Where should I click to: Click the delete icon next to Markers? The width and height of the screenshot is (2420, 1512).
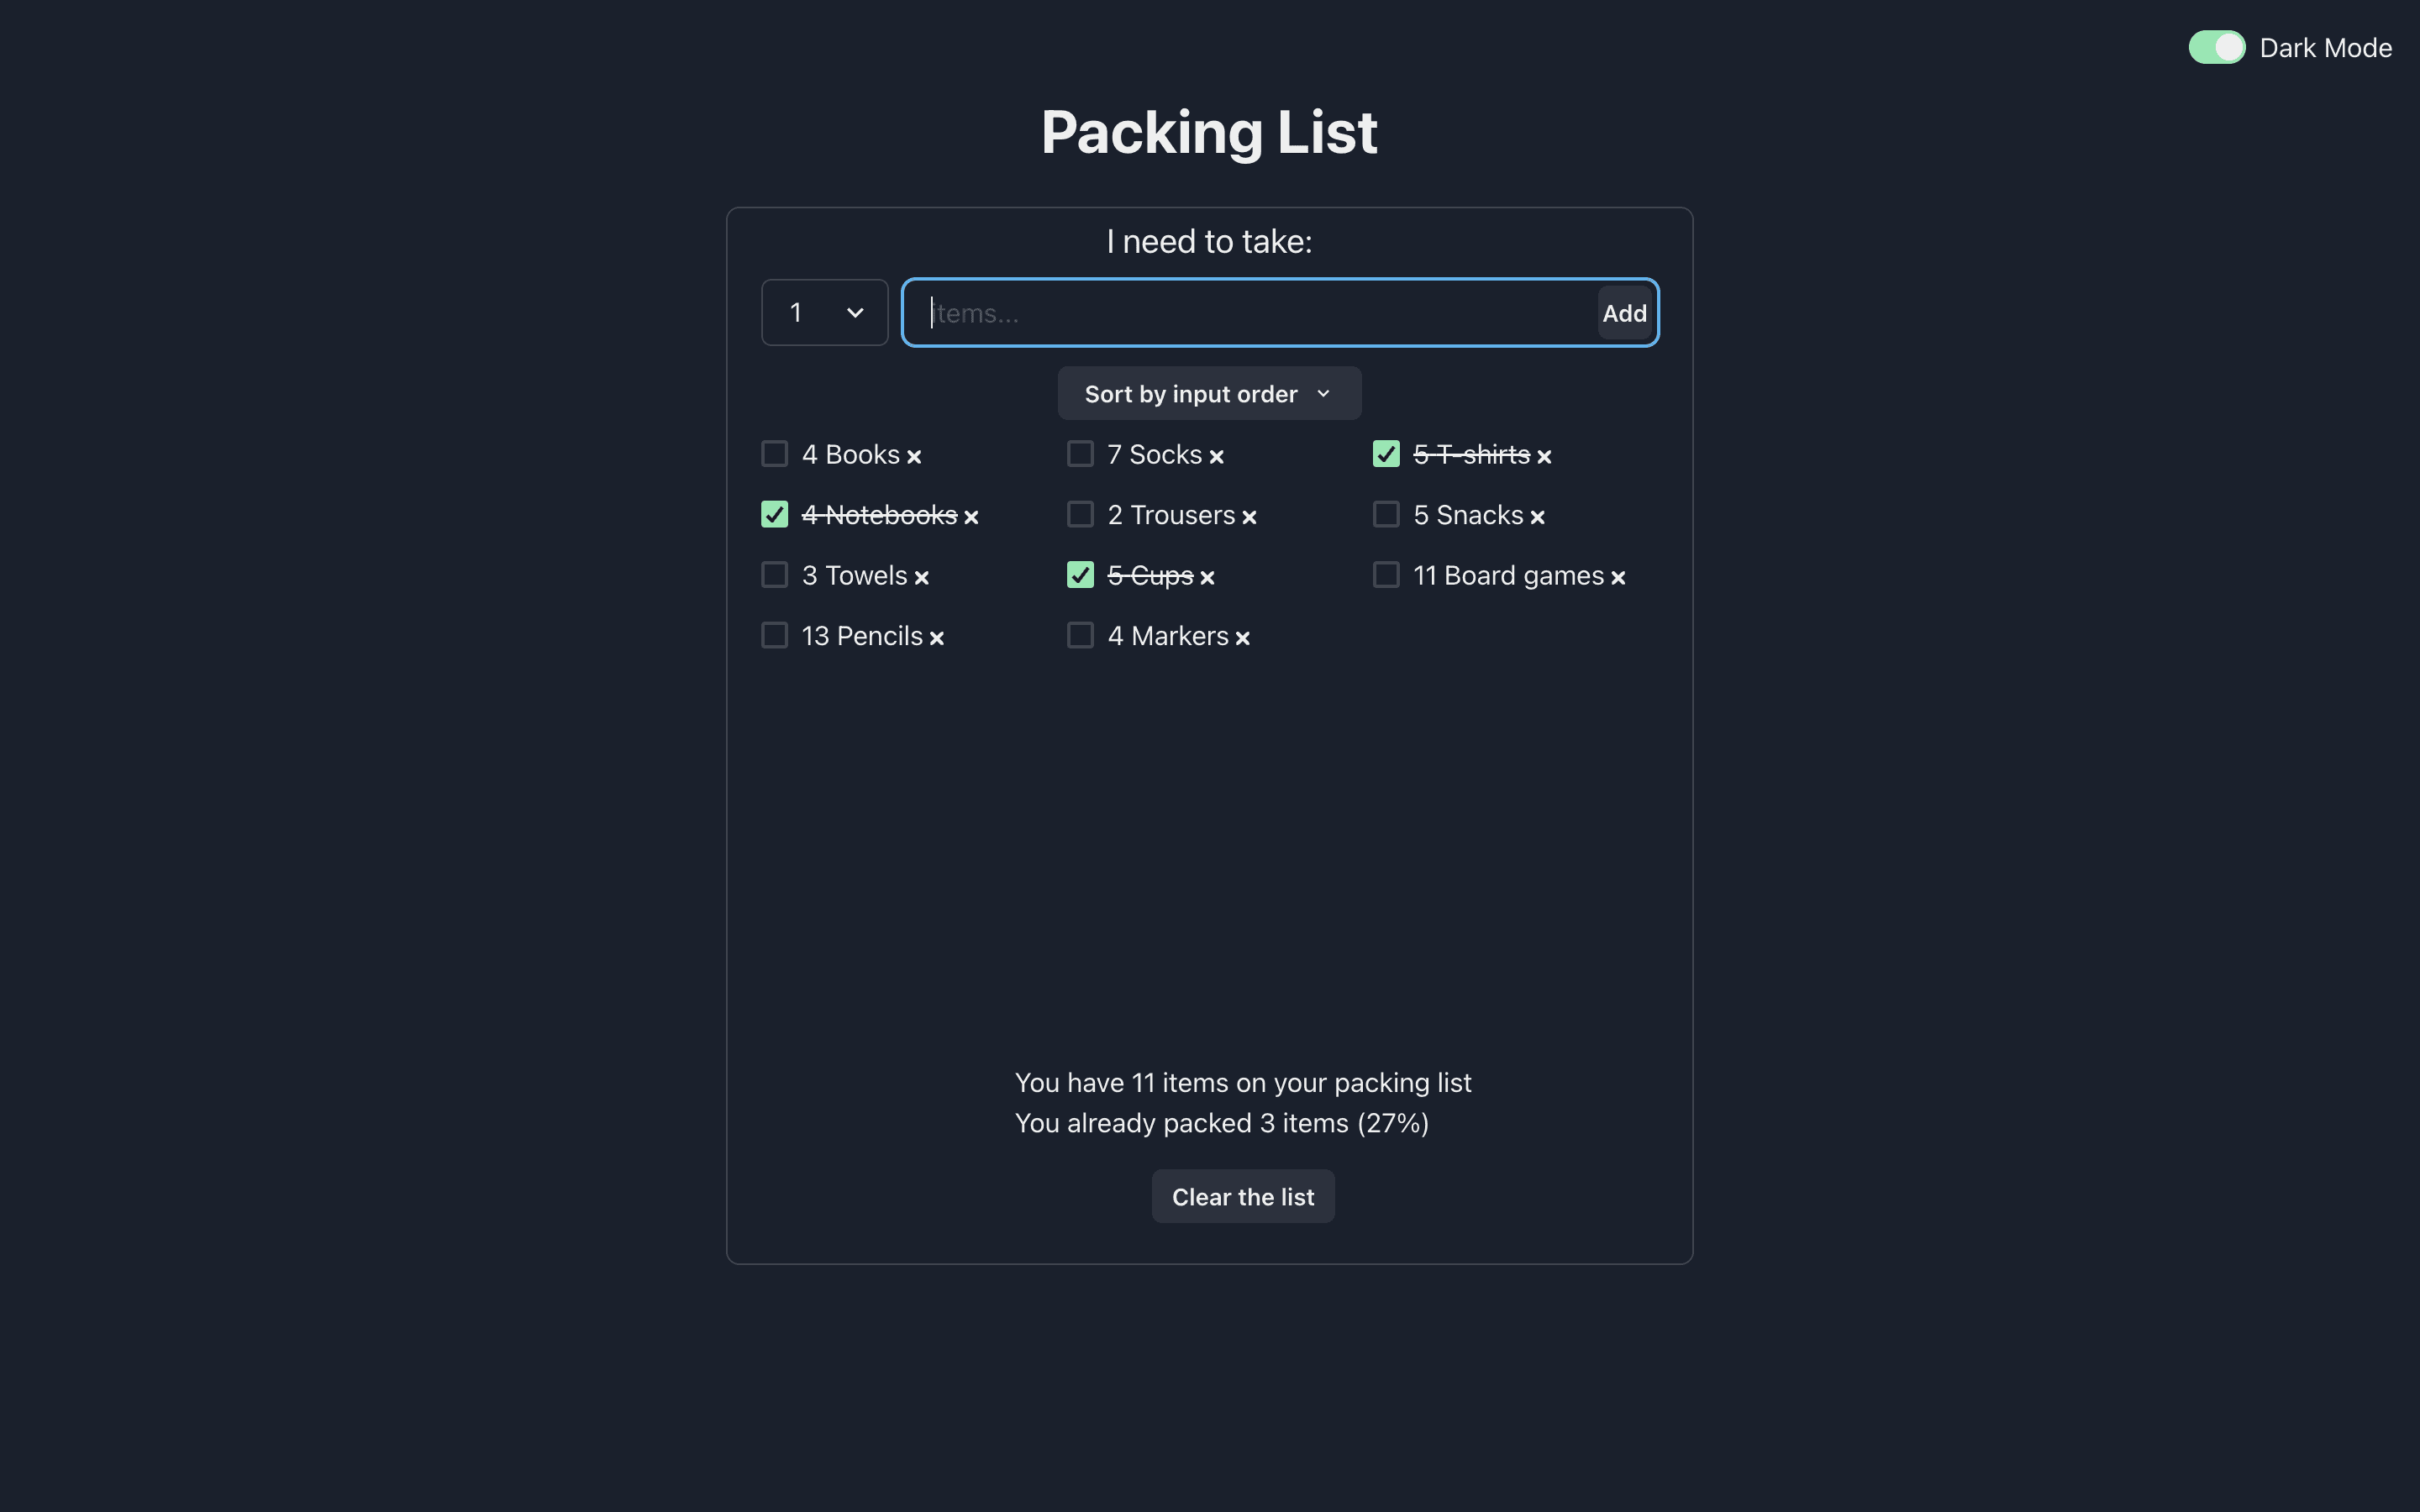[1244, 636]
